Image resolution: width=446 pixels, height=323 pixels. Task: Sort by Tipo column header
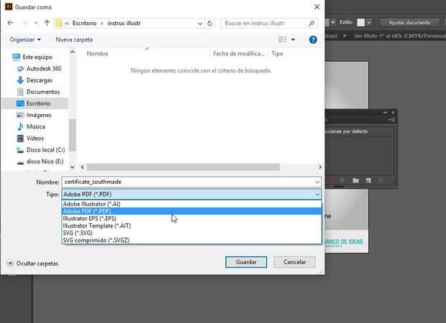277,54
